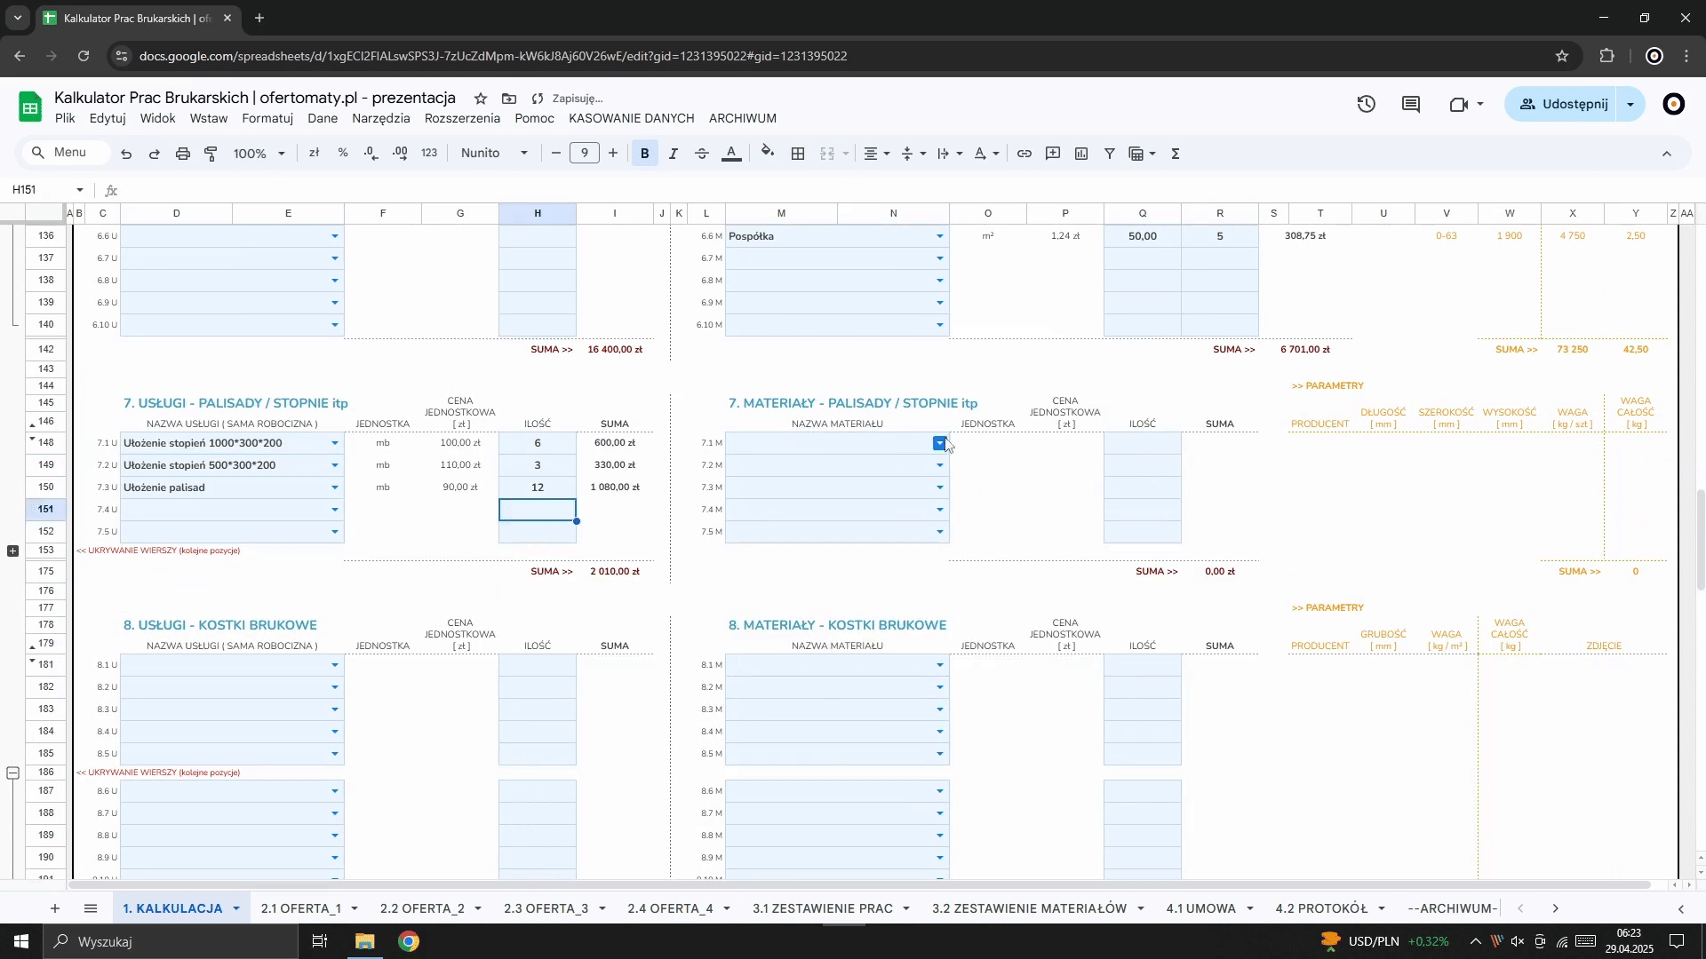Toggle bold formatting
Viewport: 1706px width, 959px height.
coord(645,154)
